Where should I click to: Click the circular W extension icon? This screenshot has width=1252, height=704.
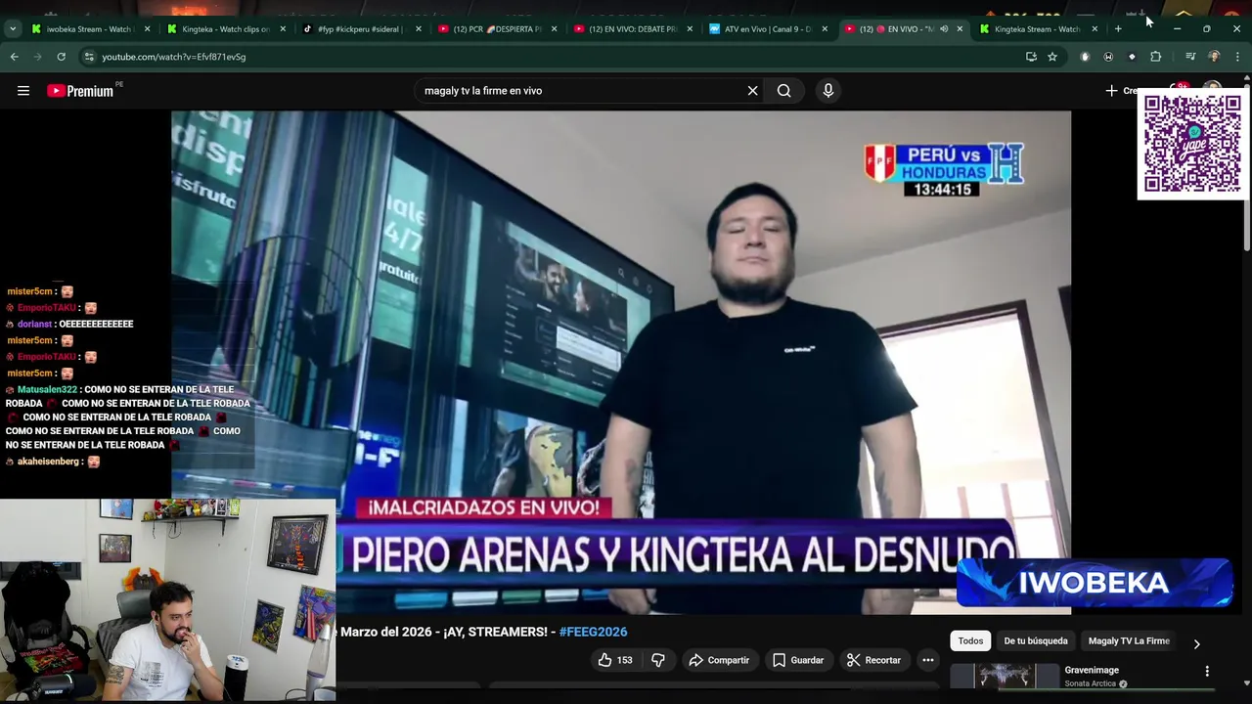coord(1108,57)
